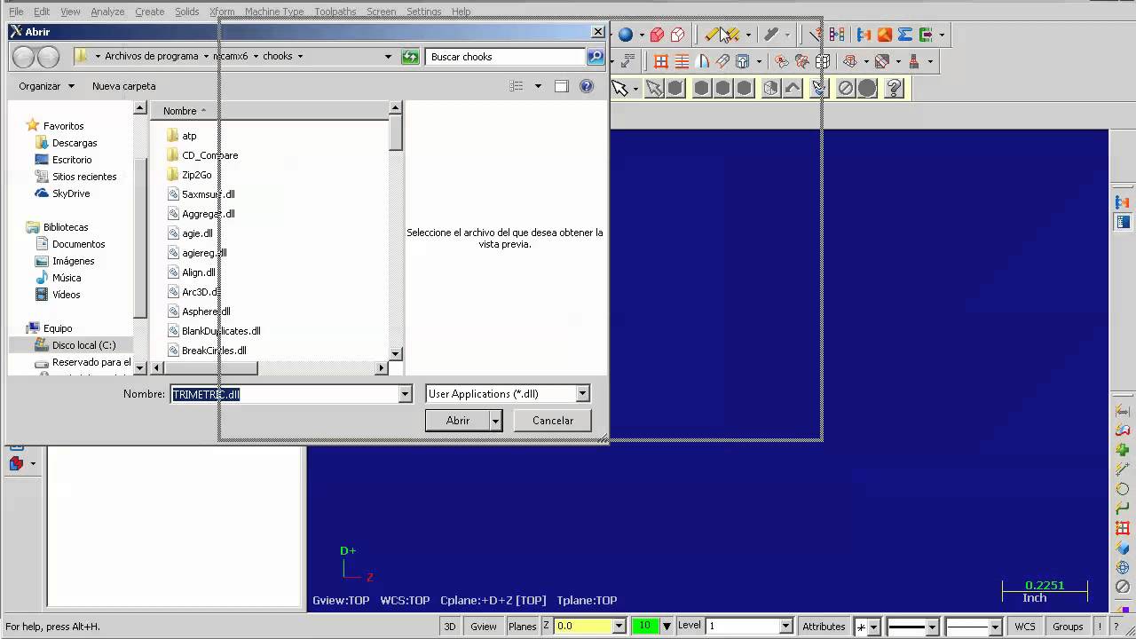Click the green color swatch showing 10

pos(644,627)
